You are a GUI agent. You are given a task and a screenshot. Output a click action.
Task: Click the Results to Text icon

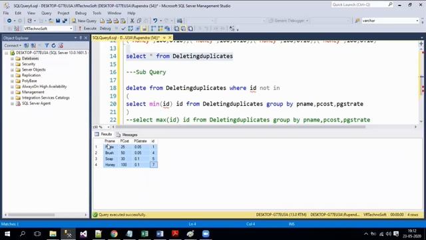176,28
